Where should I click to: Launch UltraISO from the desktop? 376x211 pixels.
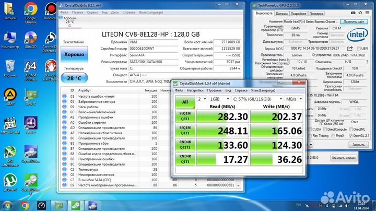(31, 40)
